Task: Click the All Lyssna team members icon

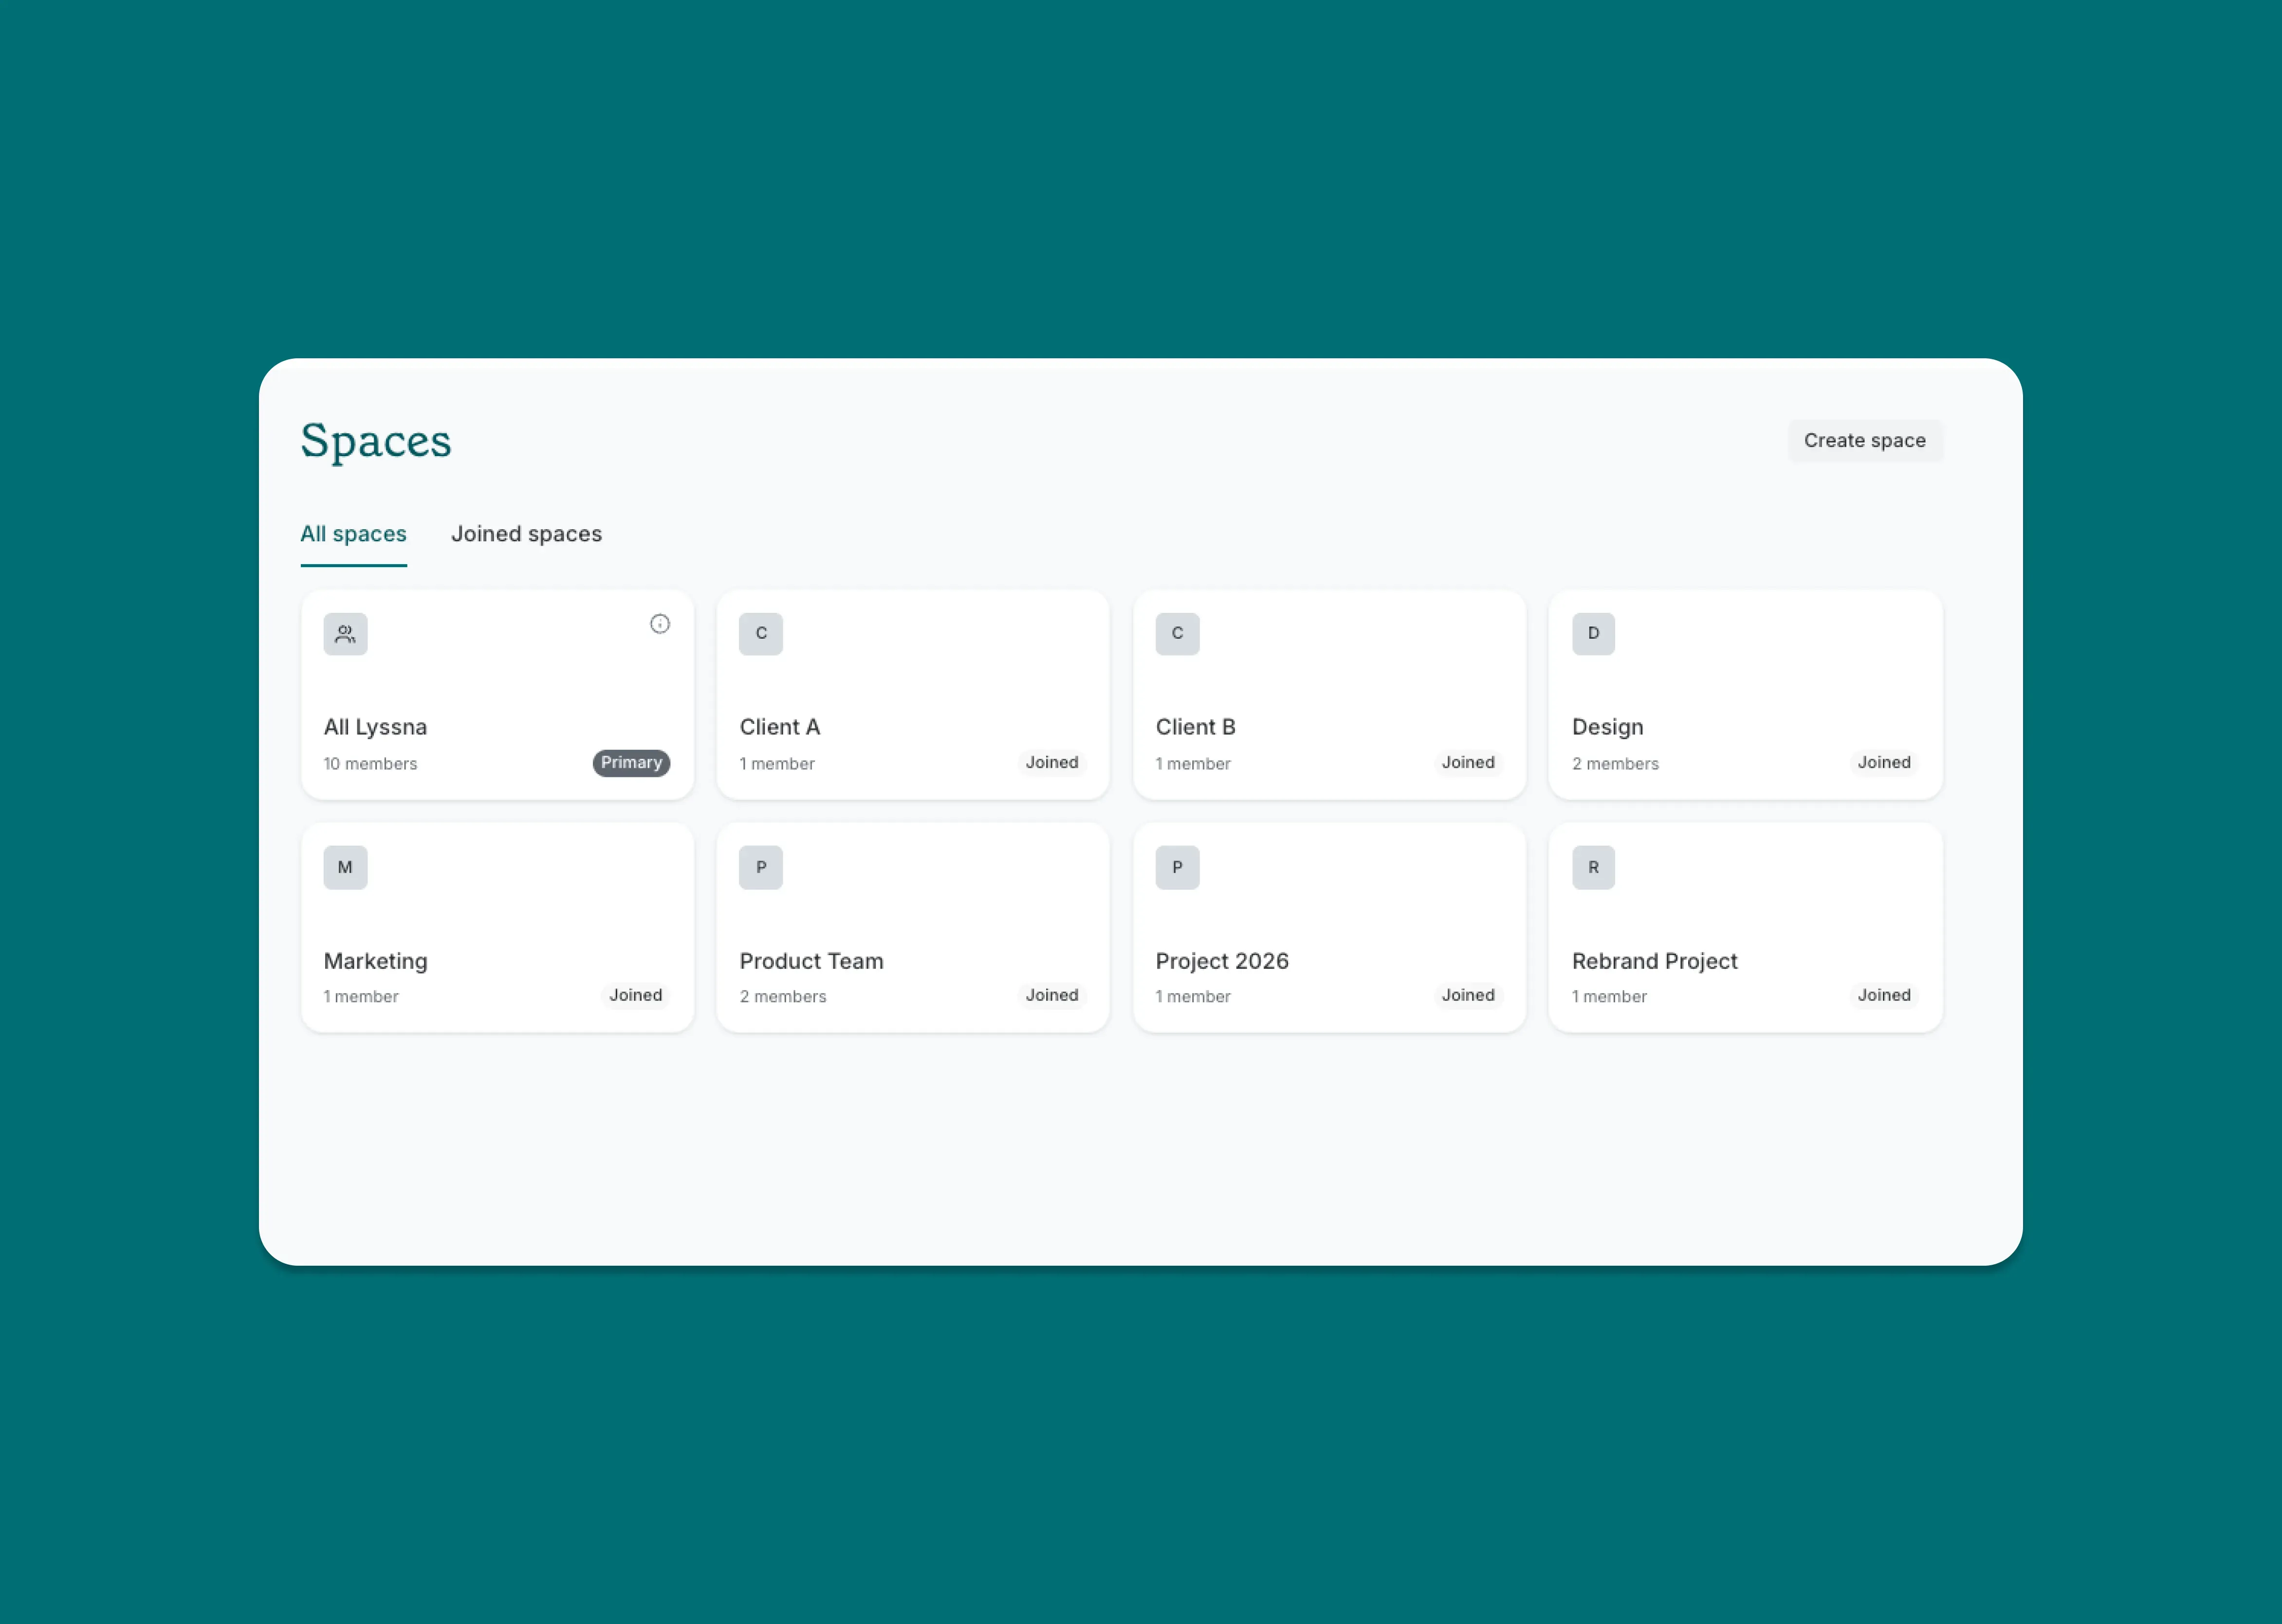Action: pyautogui.click(x=344, y=633)
